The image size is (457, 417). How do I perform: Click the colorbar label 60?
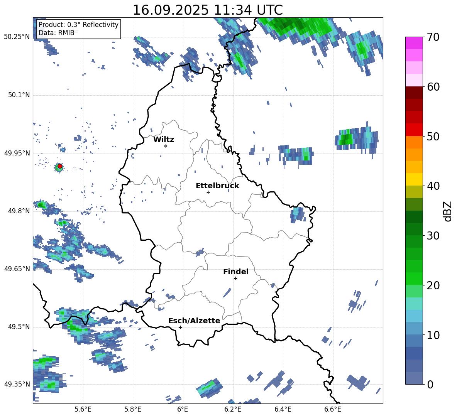(433, 87)
